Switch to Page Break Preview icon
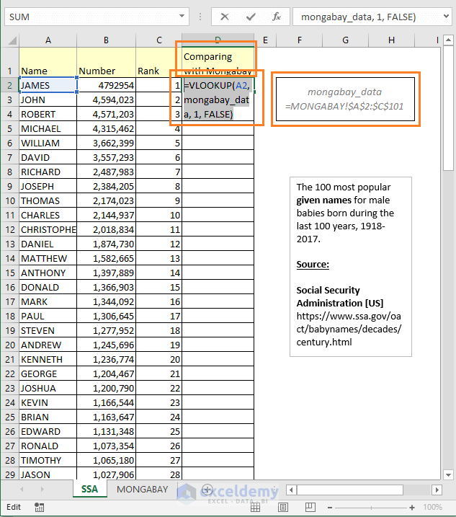The width and height of the screenshot is (456, 517). (310, 507)
